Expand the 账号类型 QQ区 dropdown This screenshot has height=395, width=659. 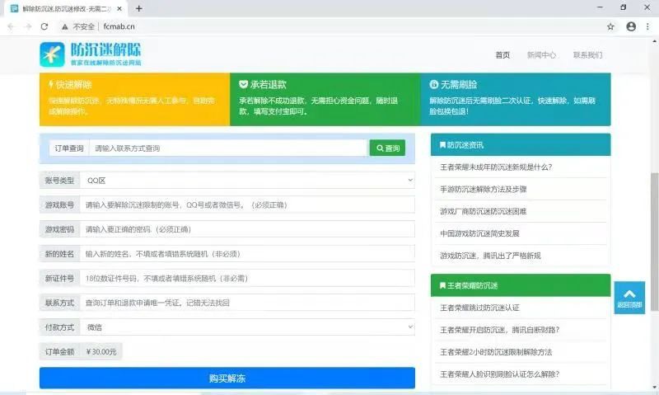point(247,180)
